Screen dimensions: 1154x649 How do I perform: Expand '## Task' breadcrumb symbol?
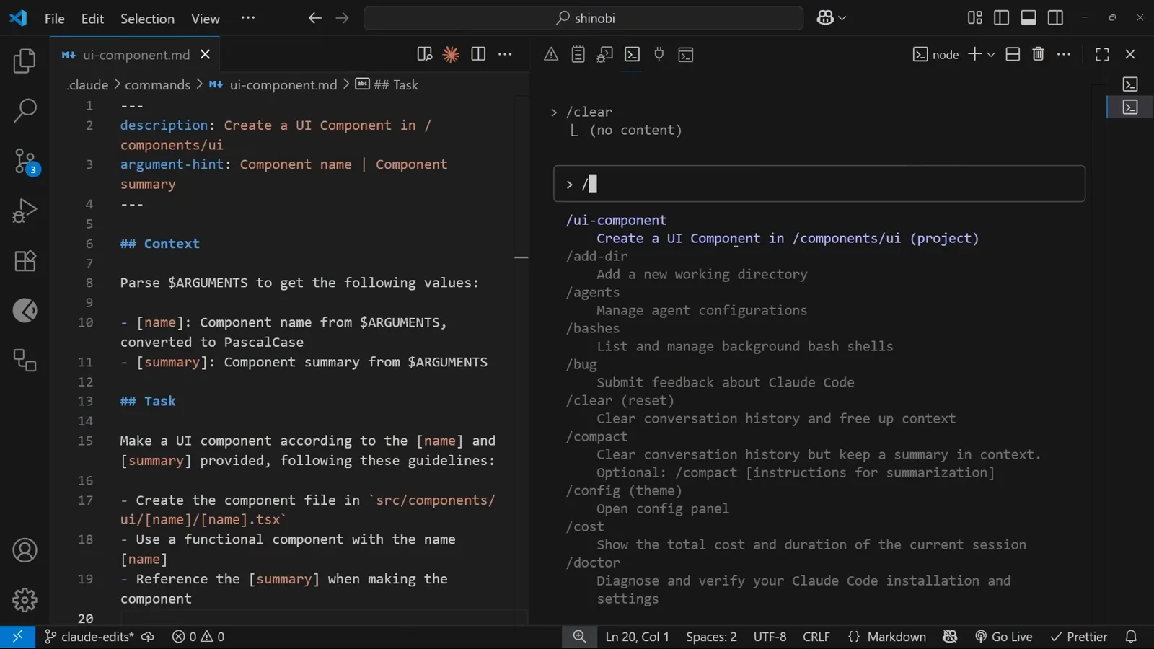[387, 85]
